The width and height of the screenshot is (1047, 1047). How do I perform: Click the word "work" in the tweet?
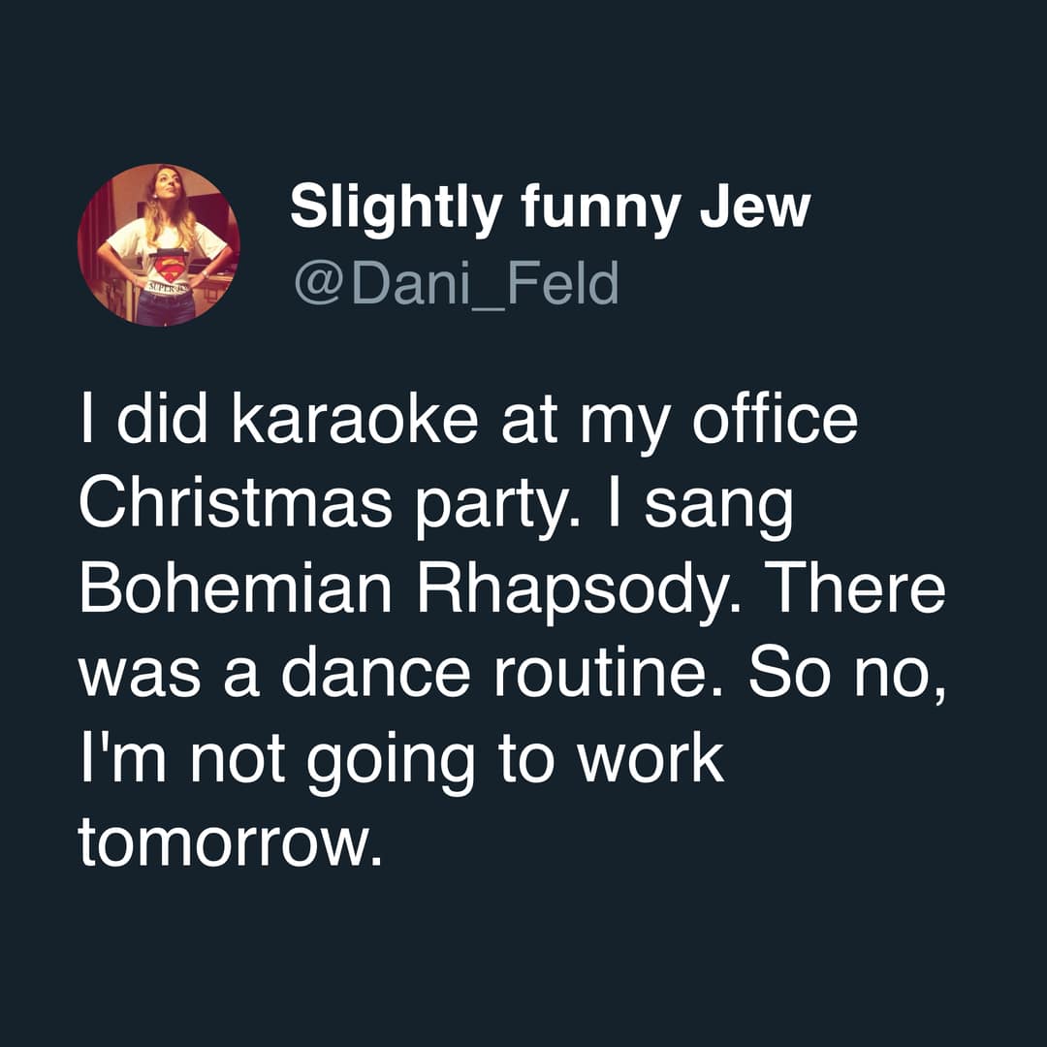(652, 757)
